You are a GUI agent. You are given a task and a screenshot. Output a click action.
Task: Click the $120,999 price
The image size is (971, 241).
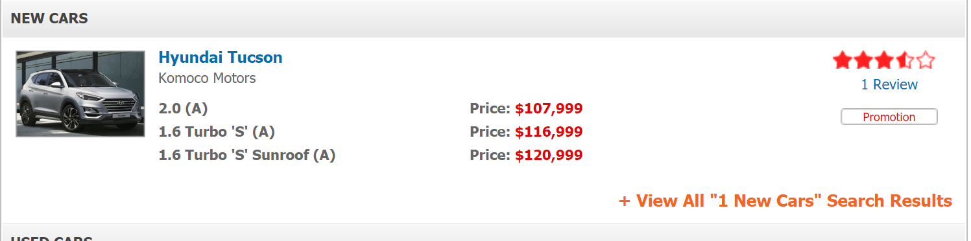pyautogui.click(x=549, y=155)
